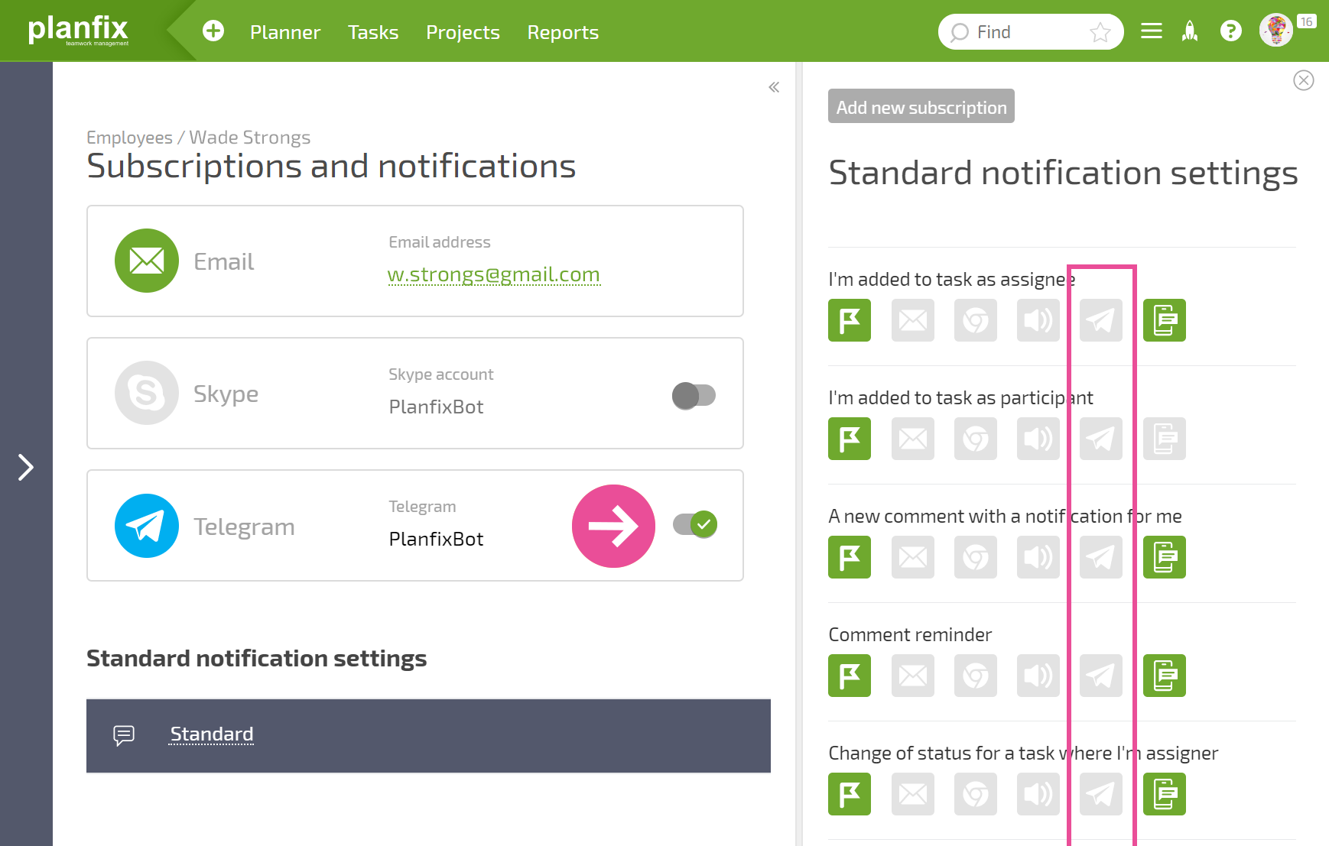The image size is (1329, 846).
Task: Toggle email notification for added as participant
Action: click(x=913, y=439)
